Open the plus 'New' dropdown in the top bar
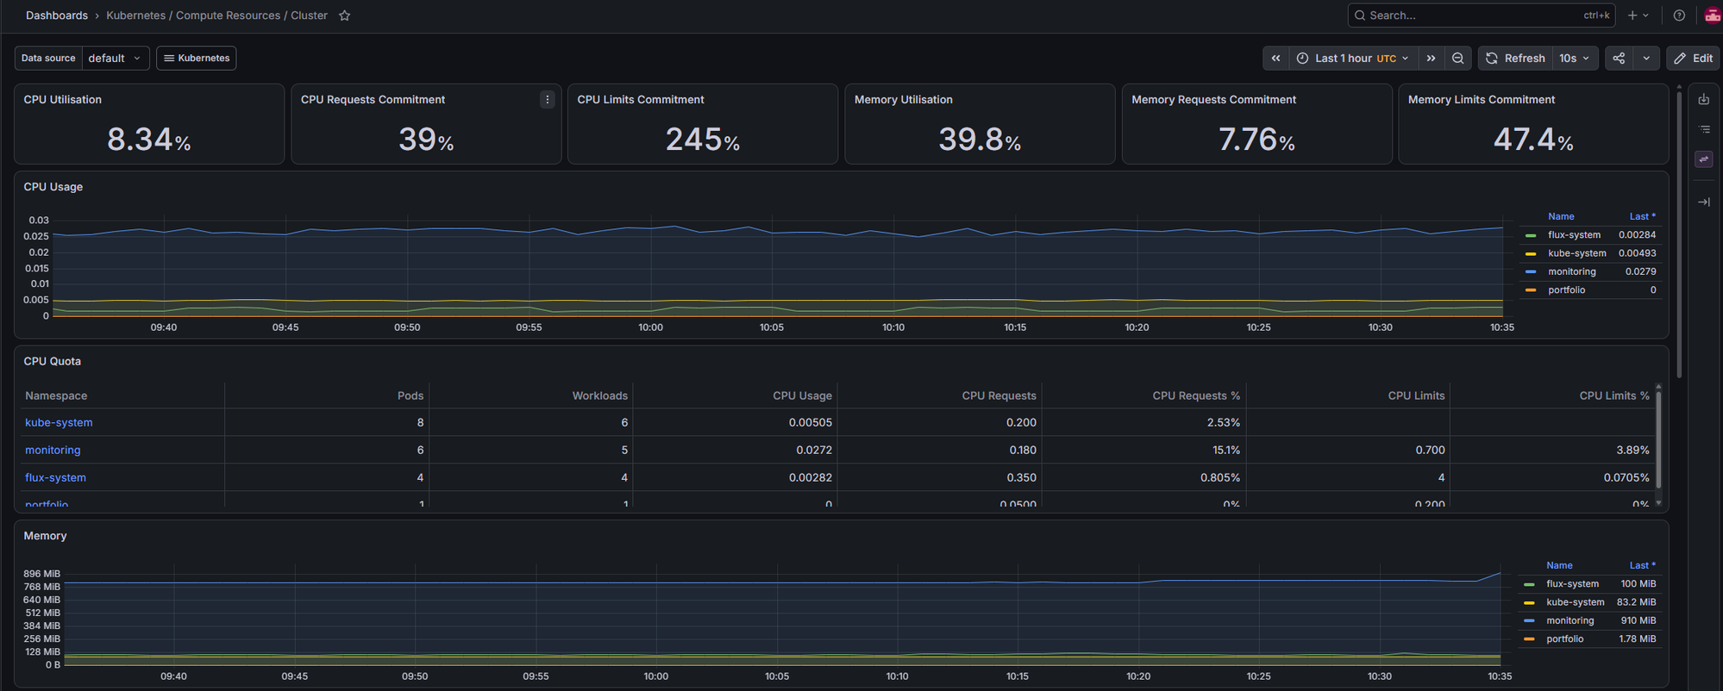Image resolution: width=1723 pixels, height=691 pixels. (x=1638, y=16)
